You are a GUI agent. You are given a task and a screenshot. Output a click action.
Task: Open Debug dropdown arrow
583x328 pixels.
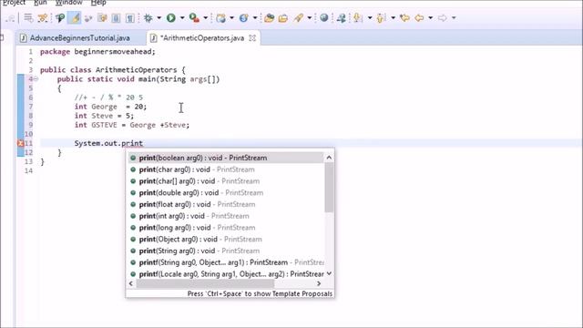tap(159, 18)
